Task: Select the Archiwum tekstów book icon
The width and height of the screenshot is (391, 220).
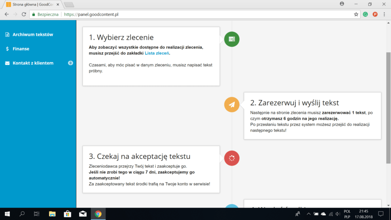Action: click(x=7, y=34)
